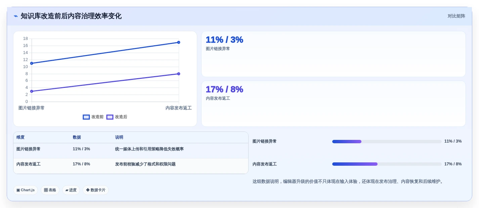Click the 改造前 point at 图片链接异常

point(32,63)
